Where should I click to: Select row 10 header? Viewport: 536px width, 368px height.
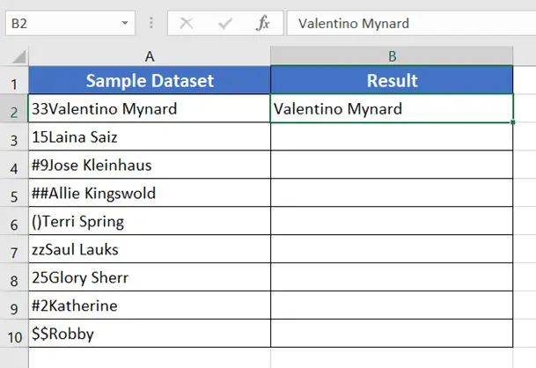point(14,334)
